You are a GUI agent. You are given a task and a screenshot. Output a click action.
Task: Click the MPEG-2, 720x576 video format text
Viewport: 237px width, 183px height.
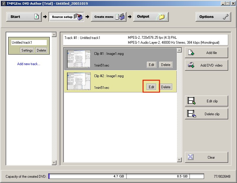pos(152,38)
